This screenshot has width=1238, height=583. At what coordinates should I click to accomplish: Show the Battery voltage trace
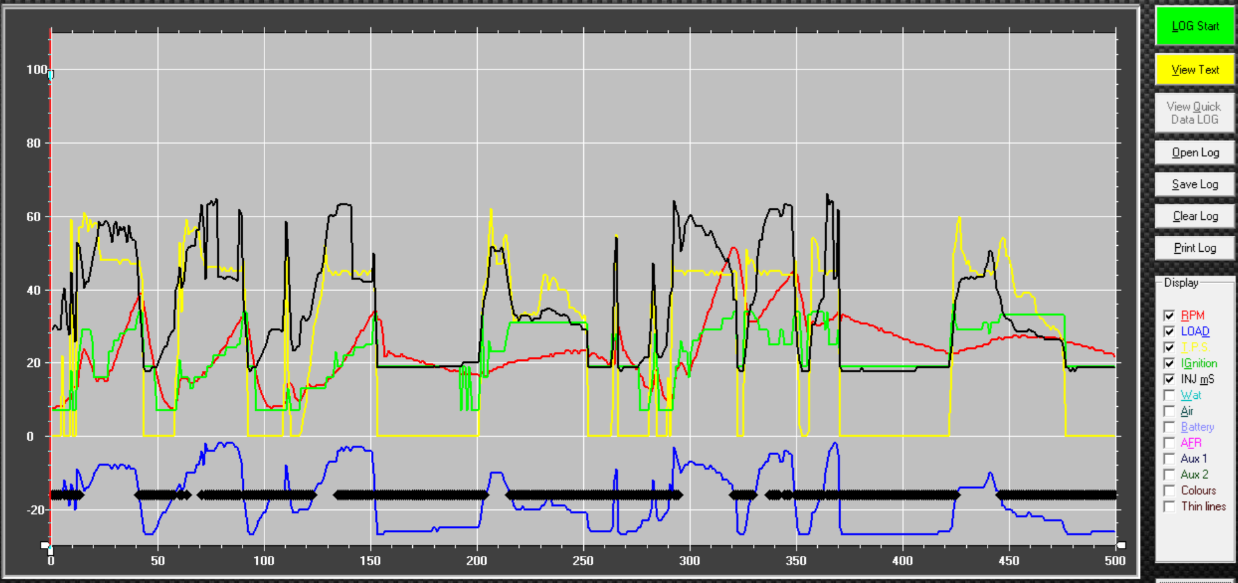pos(1169,427)
